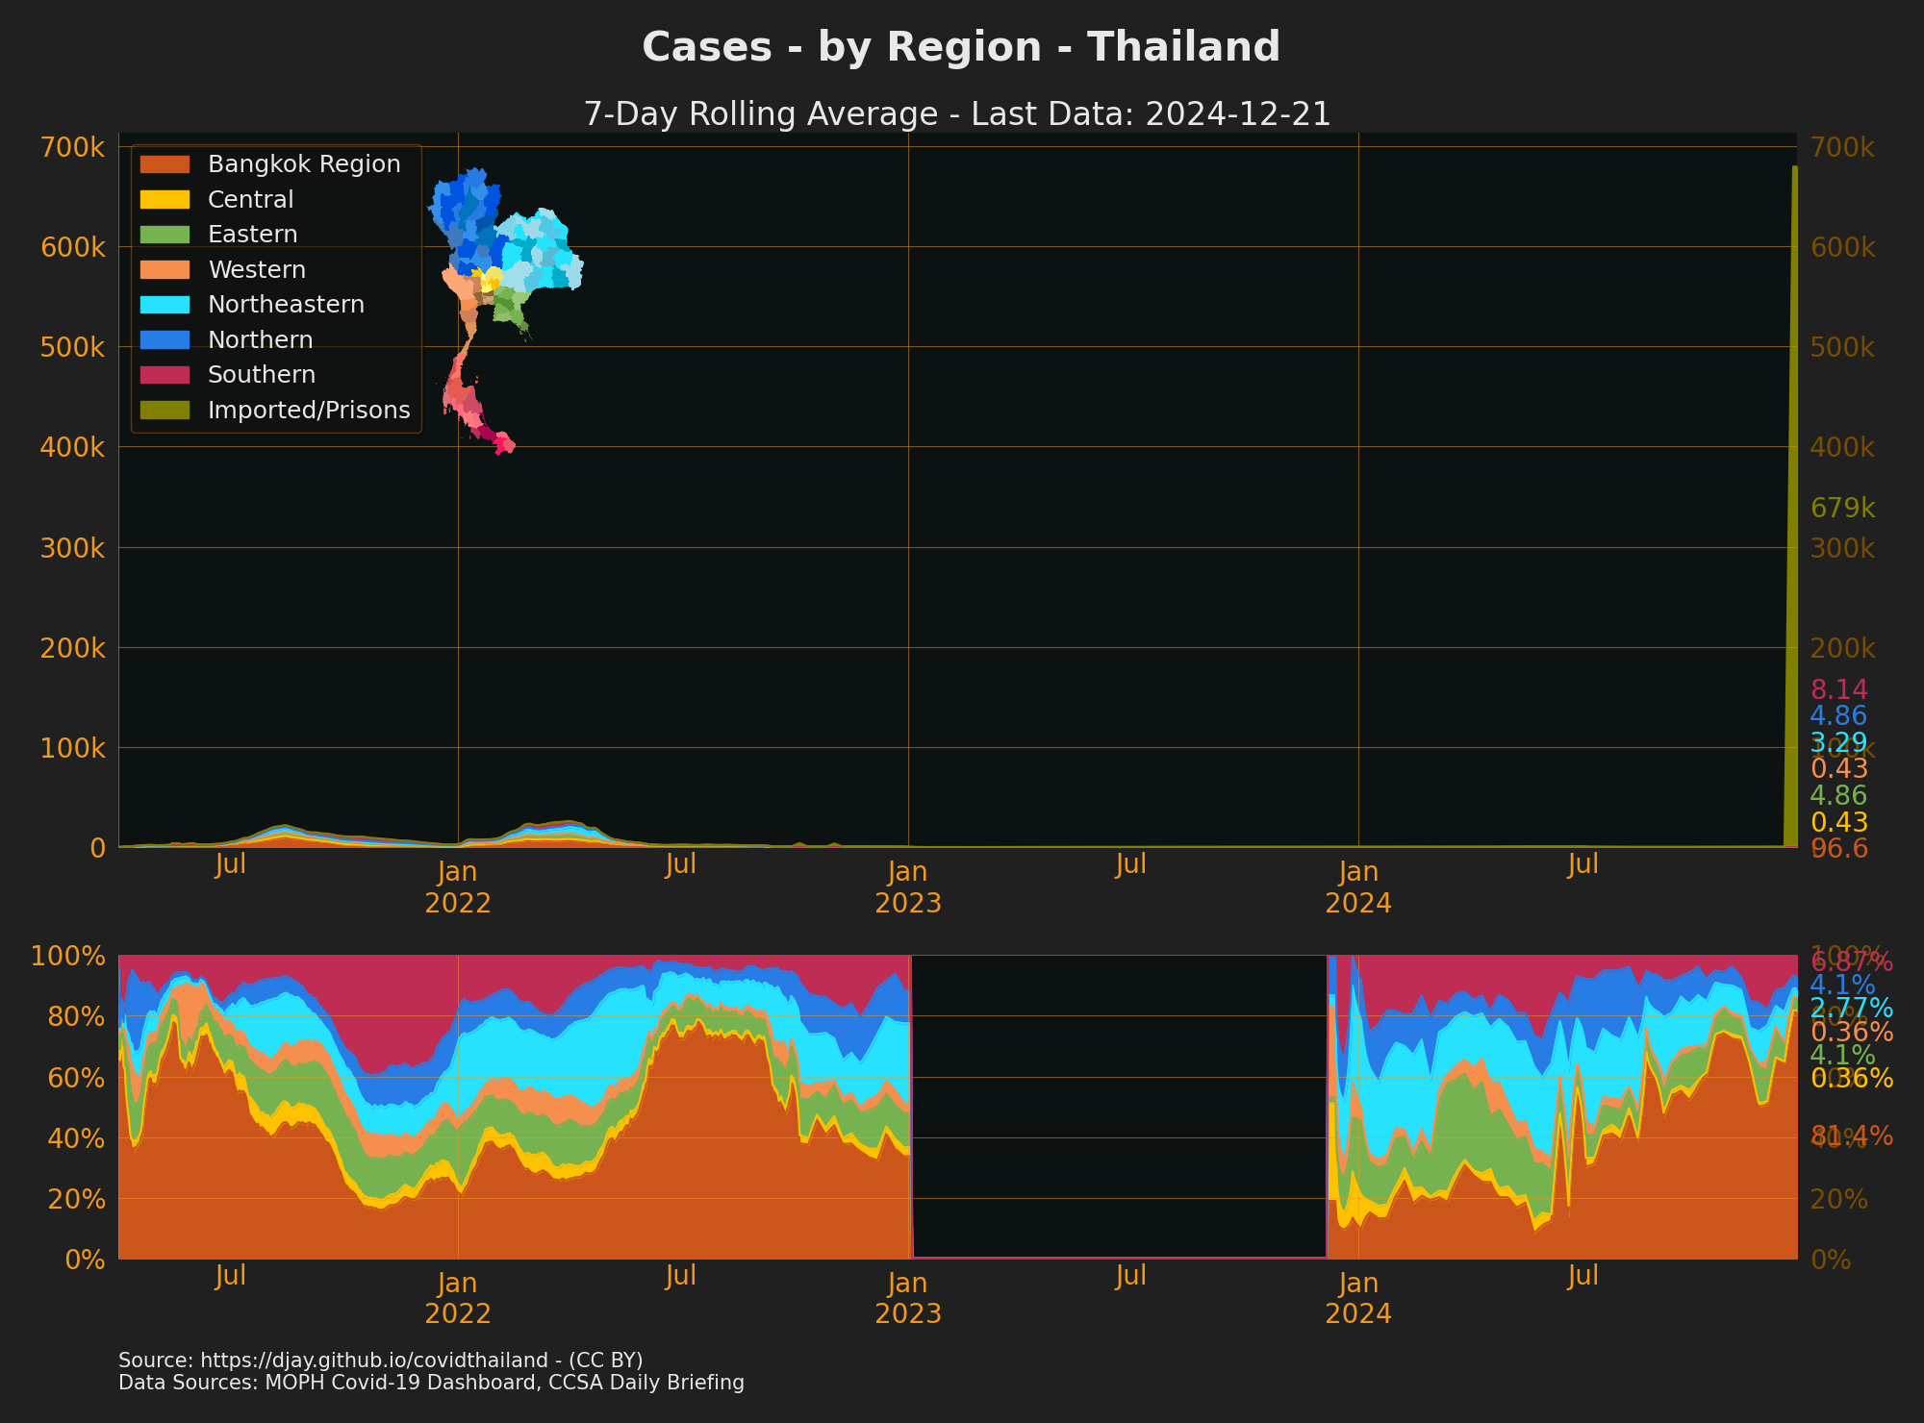Click 'Jan 2023' on the upper chart axis
This screenshot has height=1423, width=1924.
908,887
